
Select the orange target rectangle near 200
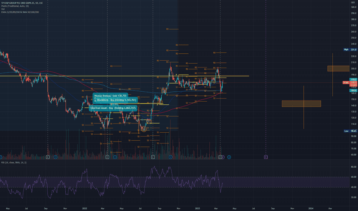click(x=338, y=68)
